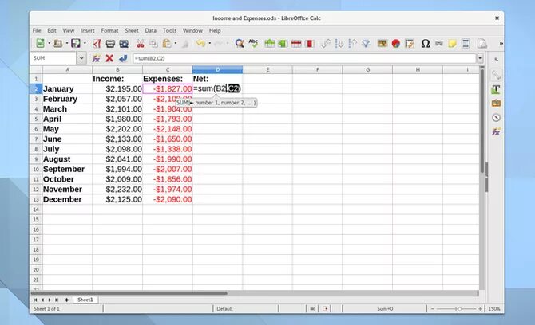This screenshot has width=535, height=325.
Task: Click the Insert Image icon
Action: tap(382, 43)
